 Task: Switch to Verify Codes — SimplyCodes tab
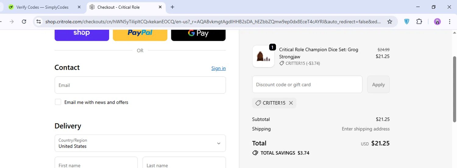click(42, 7)
